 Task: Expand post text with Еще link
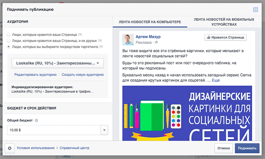pos(216,80)
